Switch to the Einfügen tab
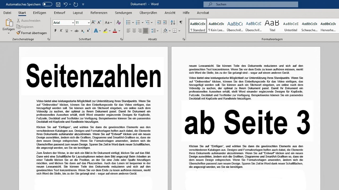 tap(39, 13)
